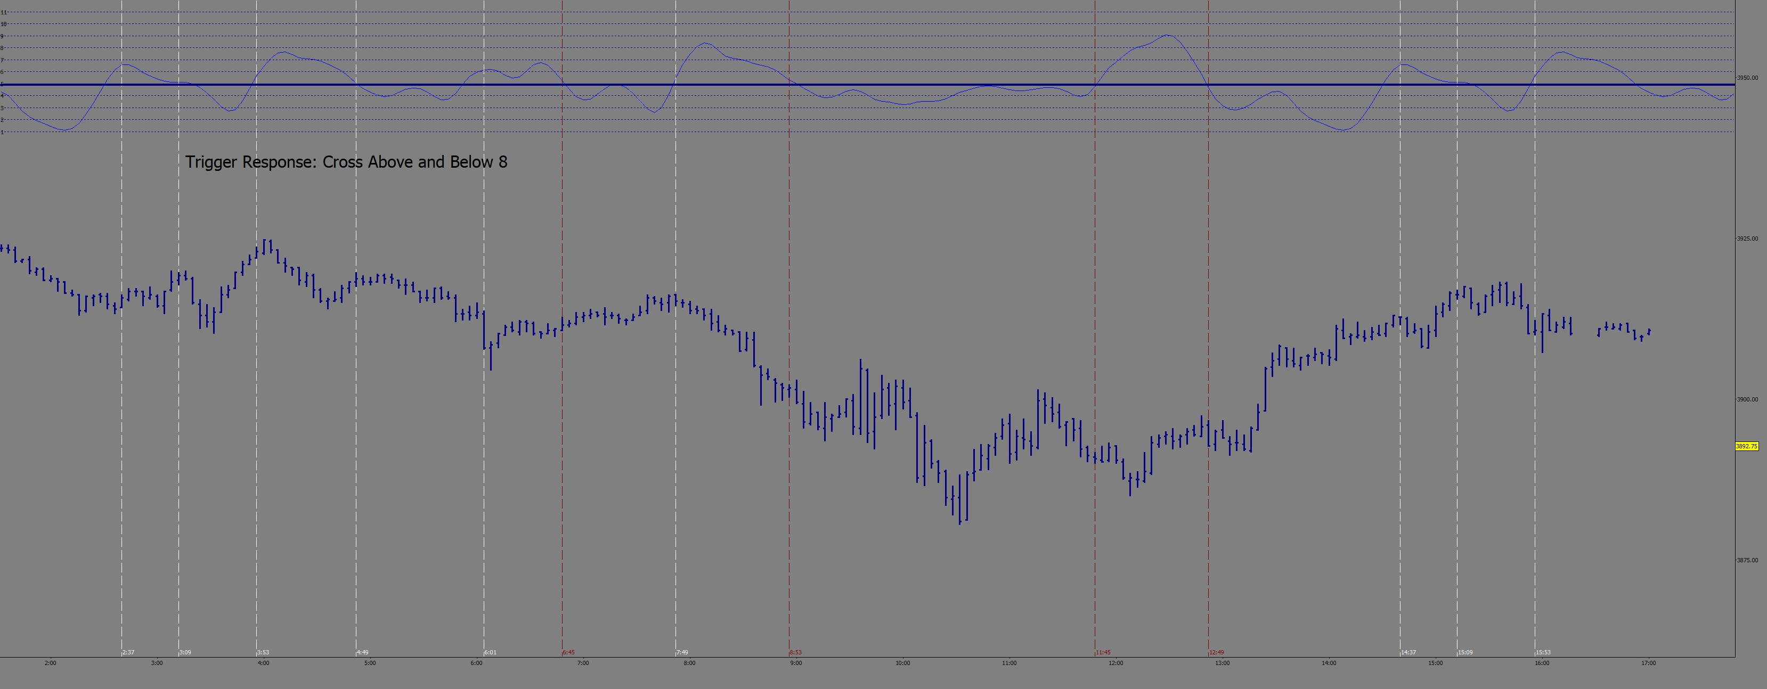Click the 5:00 time axis label
The image size is (1767, 689).
coord(370,663)
